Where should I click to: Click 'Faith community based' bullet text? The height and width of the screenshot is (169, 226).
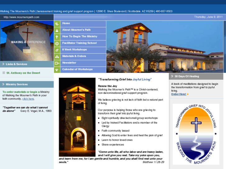click(115, 131)
